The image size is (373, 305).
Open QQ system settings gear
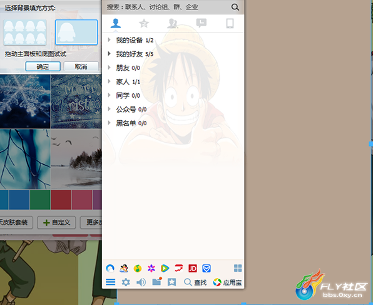[x=126, y=282]
